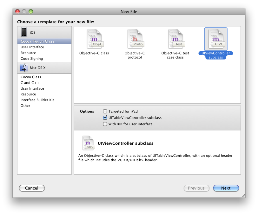Click the 'Objective-C class' label text
258x215 pixels.
(x=94, y=53)
